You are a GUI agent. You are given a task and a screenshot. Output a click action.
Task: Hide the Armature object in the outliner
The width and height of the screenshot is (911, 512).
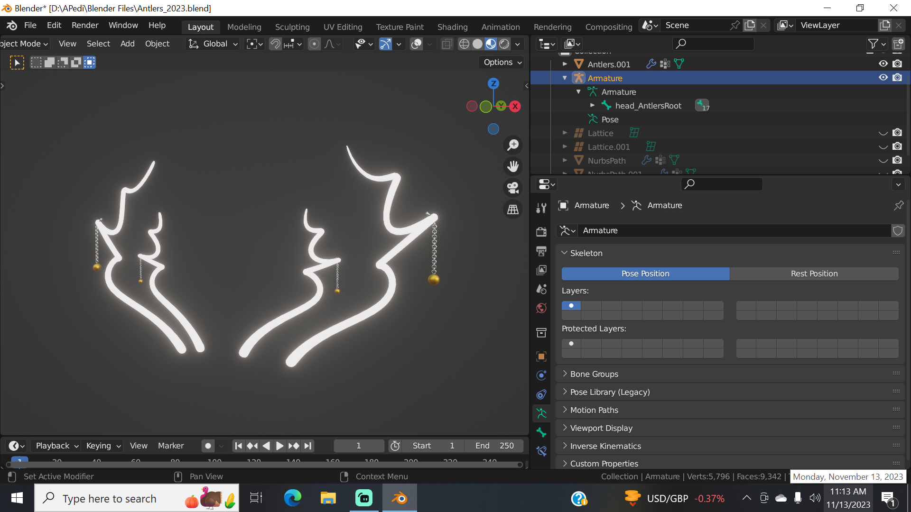coord(883,78)
